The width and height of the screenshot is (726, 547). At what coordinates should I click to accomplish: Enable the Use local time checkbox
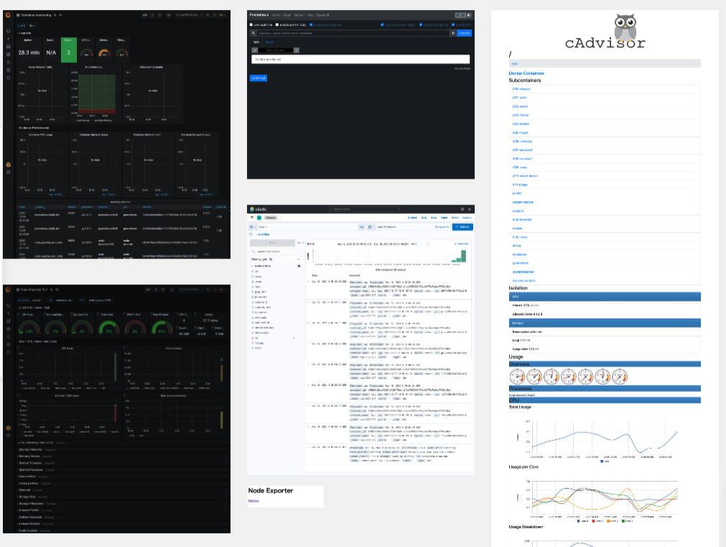[251, 24]
